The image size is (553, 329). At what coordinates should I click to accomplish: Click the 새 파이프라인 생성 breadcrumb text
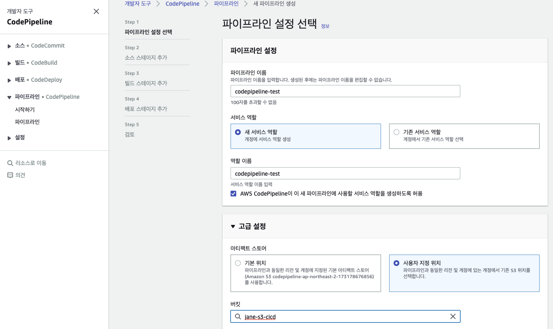[x=274, y=3]
